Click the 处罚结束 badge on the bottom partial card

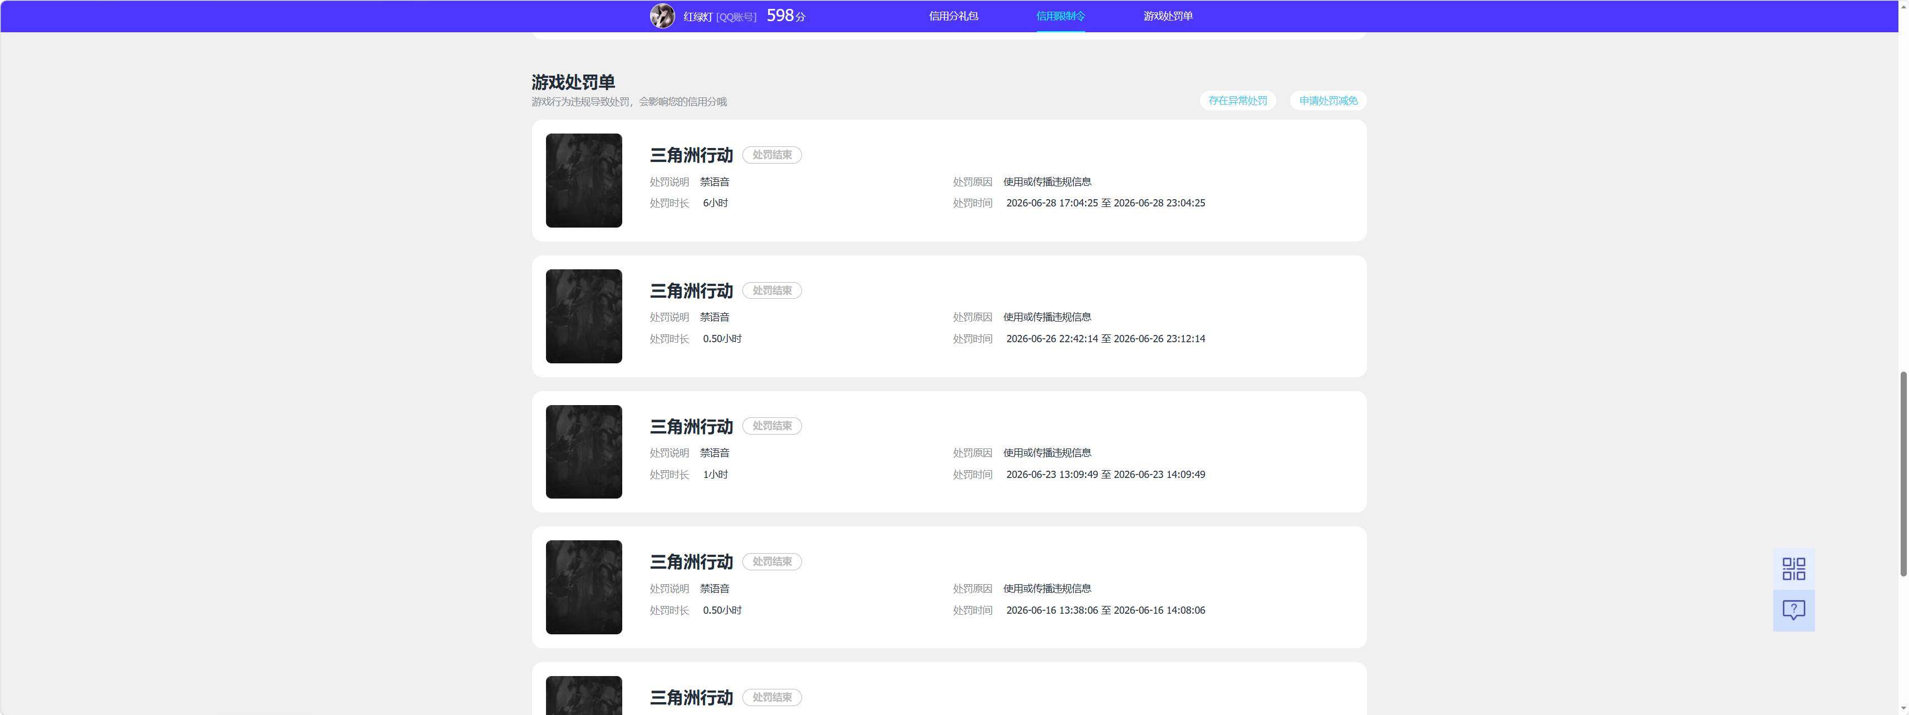772,697
